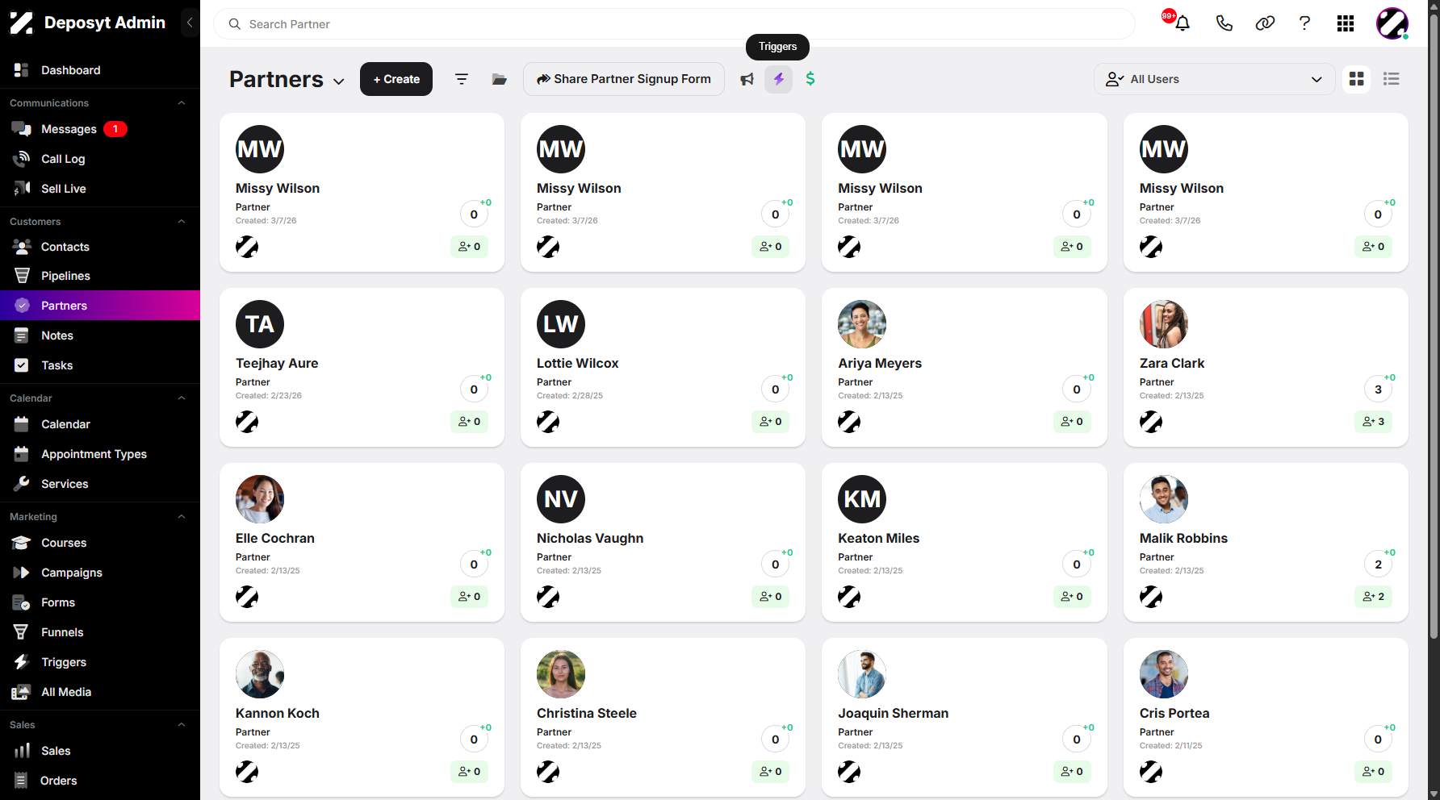1440x800 pixels.
Task: Open Christina Steele partner card
Action: coord(663,717)
